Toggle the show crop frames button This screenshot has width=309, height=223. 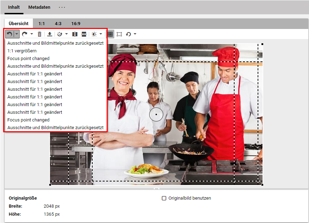point(110,34)
